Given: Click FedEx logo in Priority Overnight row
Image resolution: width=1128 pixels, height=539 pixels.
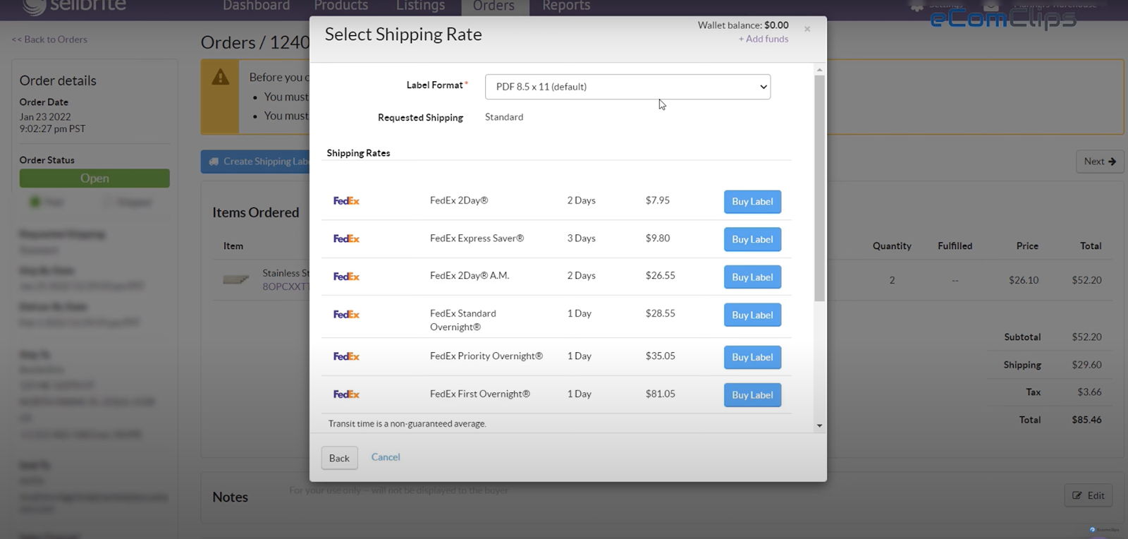Looking at the screenshot, I should [346, 357].
